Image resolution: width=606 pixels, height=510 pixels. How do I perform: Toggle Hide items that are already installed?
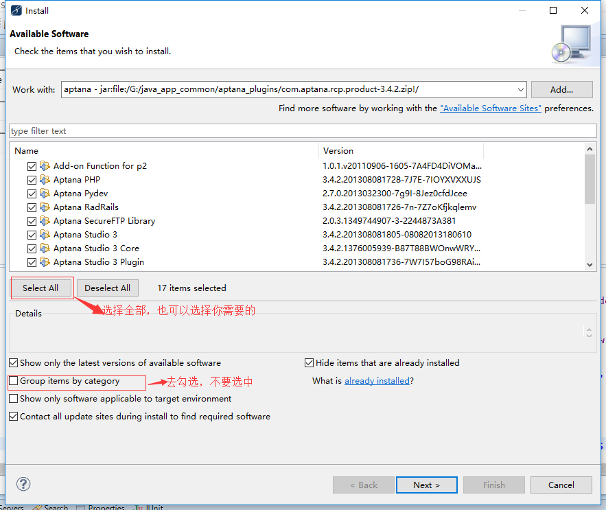click(x=310, y=362)
